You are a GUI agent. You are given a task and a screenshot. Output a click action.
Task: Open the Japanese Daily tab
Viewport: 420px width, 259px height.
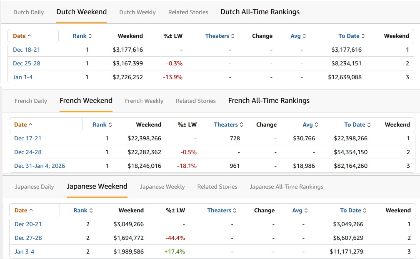(35, 187)
